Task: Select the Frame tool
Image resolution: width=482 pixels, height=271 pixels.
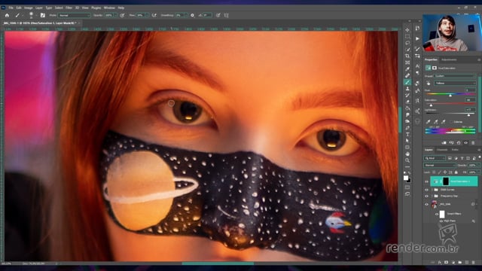Action: [x=407, y=62]
